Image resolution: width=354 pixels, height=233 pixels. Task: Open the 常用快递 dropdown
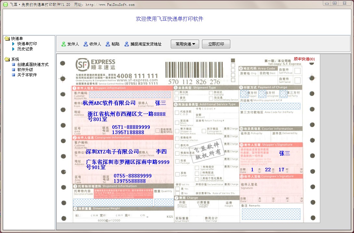click(185, 44)
